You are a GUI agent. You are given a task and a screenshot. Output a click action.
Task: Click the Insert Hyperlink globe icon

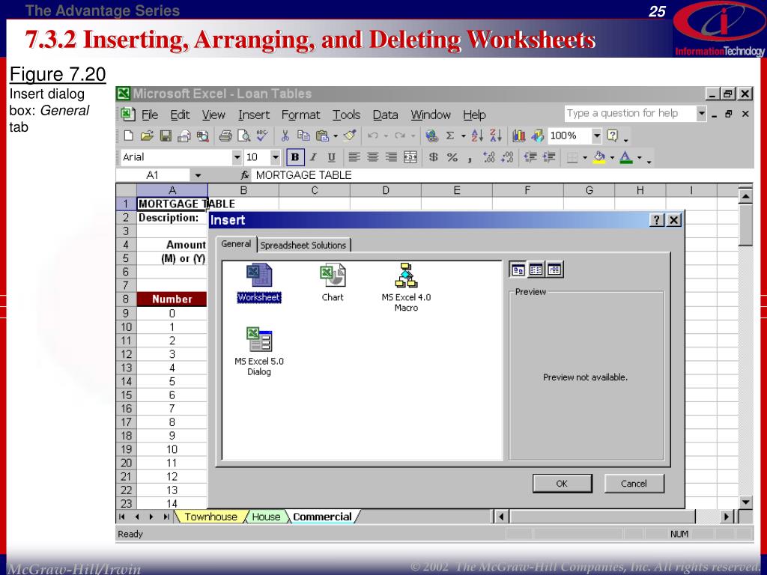[x=432, y=136]
